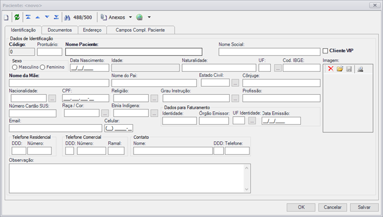Go to previous record up arrow

tap(38, 17)
